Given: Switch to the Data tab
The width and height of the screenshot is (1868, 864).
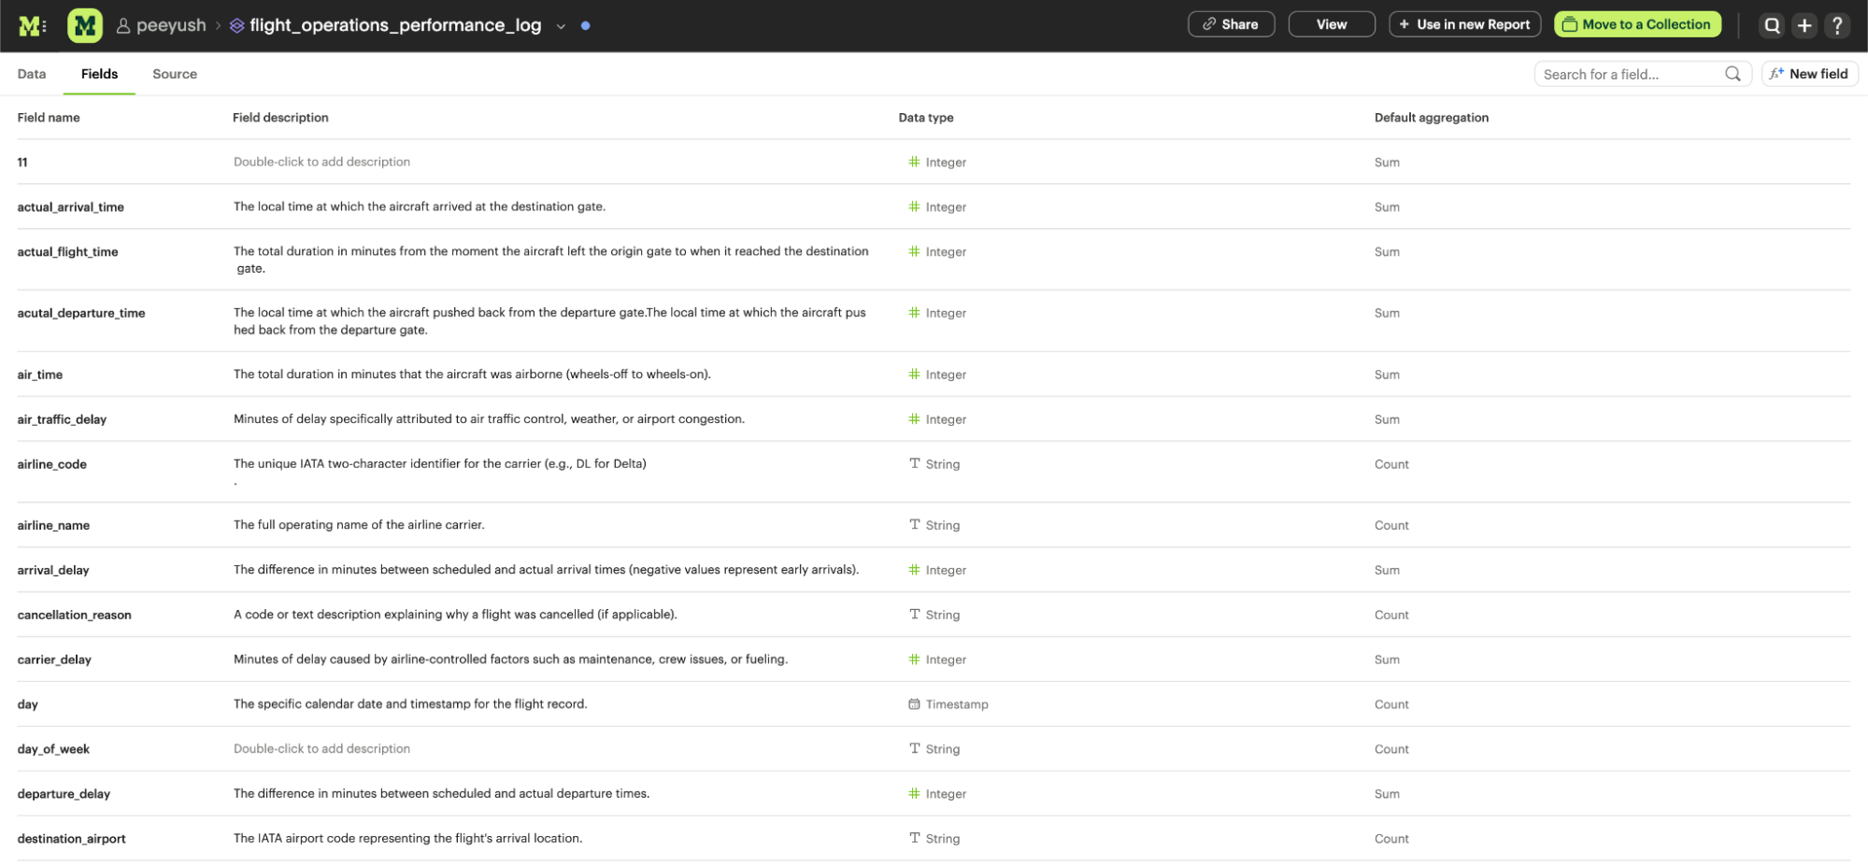Looking at the screenshot, I should tap(32, 74).
